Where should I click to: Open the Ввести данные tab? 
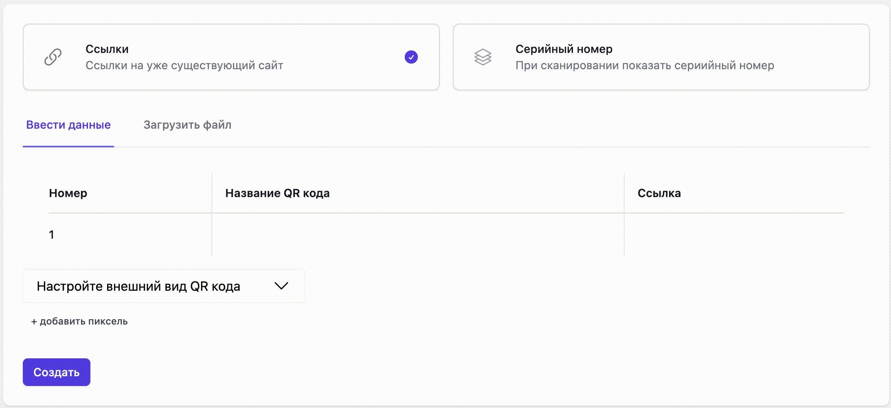68,125
